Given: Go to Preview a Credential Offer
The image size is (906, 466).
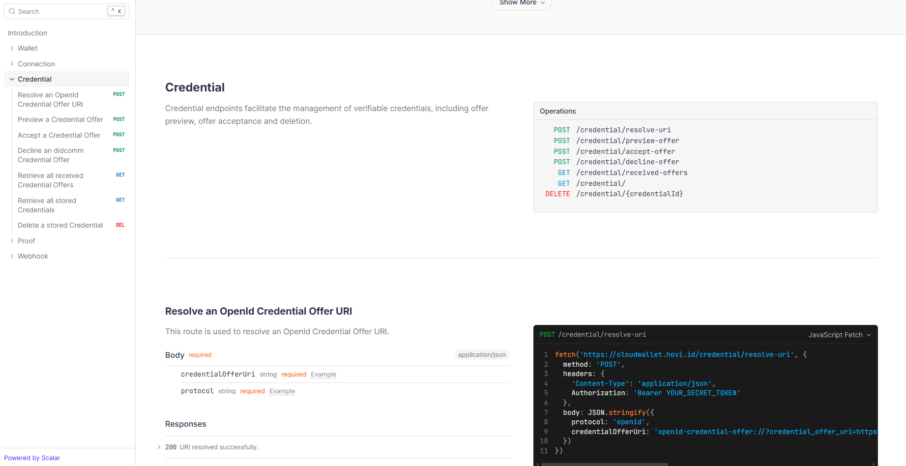Looking at the screenshot, I should pos(60,119).
